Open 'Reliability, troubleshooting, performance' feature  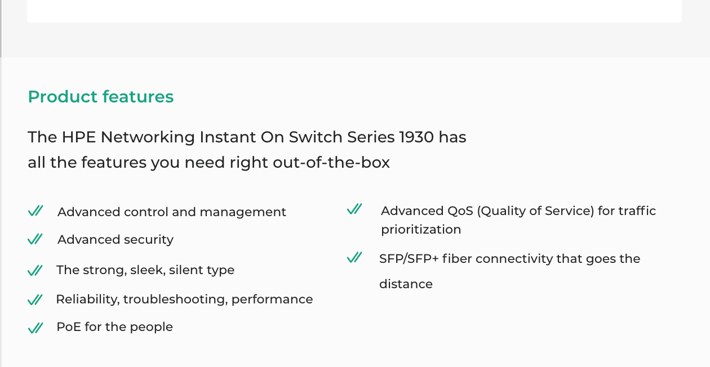(x=184, y=299)
